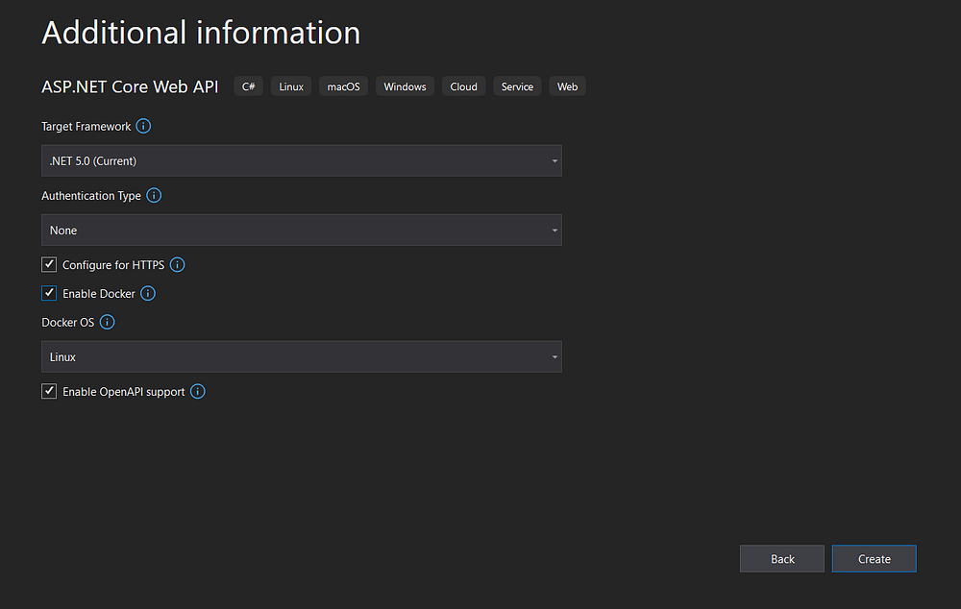This screenshot has height=609, width=961.
Task: Click the chevron arrow on Target Framework field
Action: point(554,160)
